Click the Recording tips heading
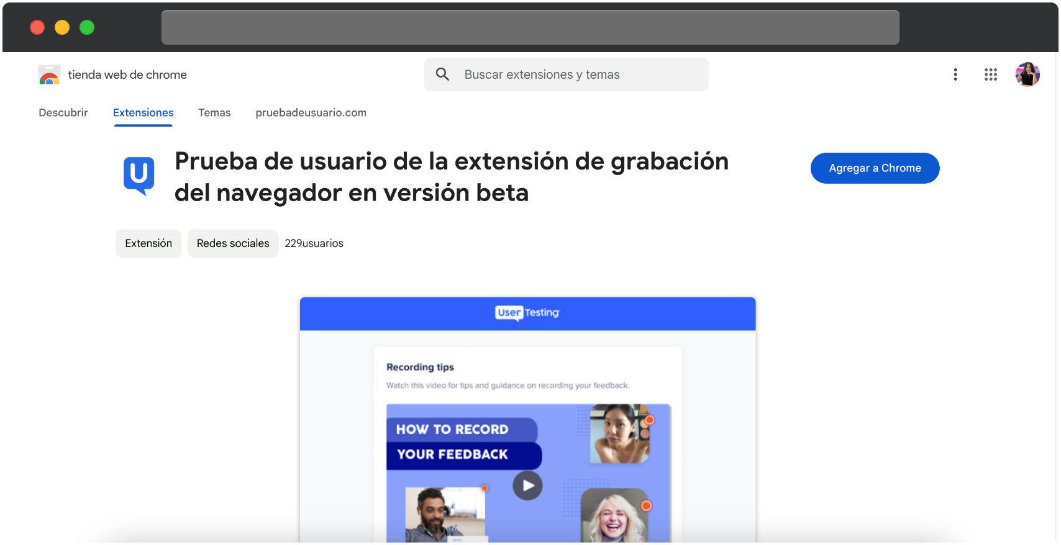 coord(420,367)
